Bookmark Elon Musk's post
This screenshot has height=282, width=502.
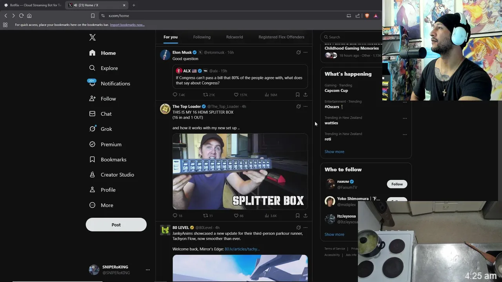(x=297, y=95)
